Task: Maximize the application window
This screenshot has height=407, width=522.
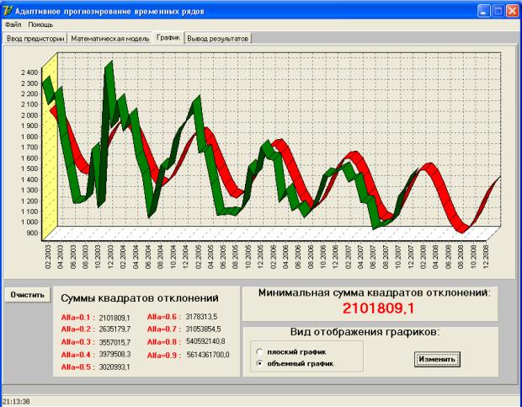Action: [x=498, y=10]
